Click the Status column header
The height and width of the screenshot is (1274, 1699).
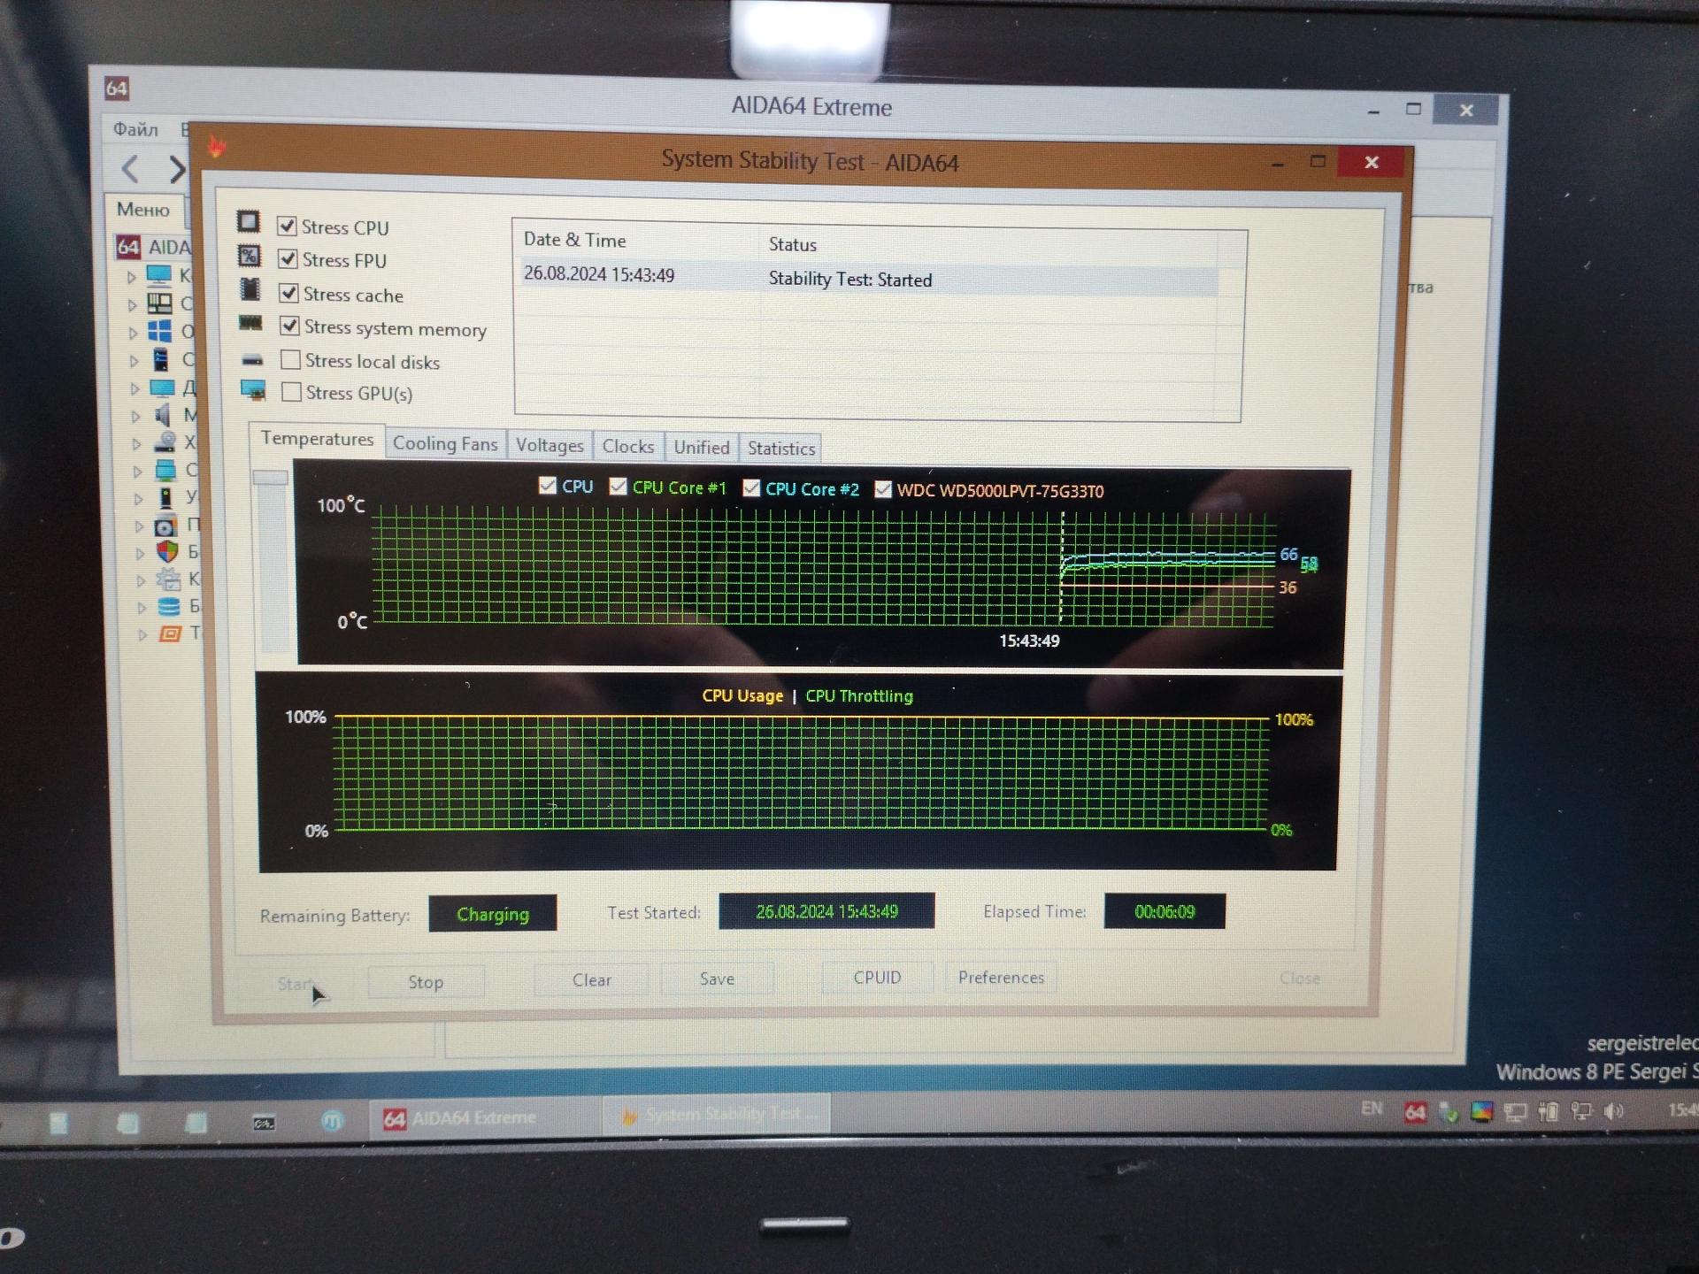pyautogui.click(x=989, y=244)
